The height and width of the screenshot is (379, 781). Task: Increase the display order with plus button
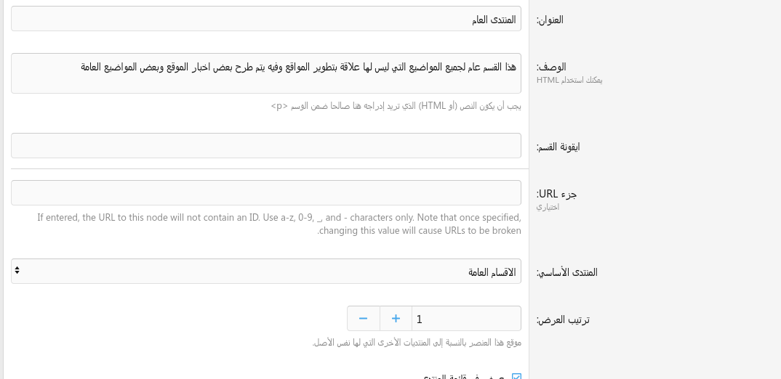[396, 319]
